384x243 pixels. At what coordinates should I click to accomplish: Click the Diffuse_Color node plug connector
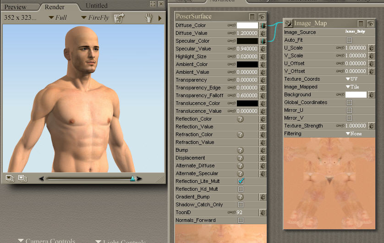point(263,26)
